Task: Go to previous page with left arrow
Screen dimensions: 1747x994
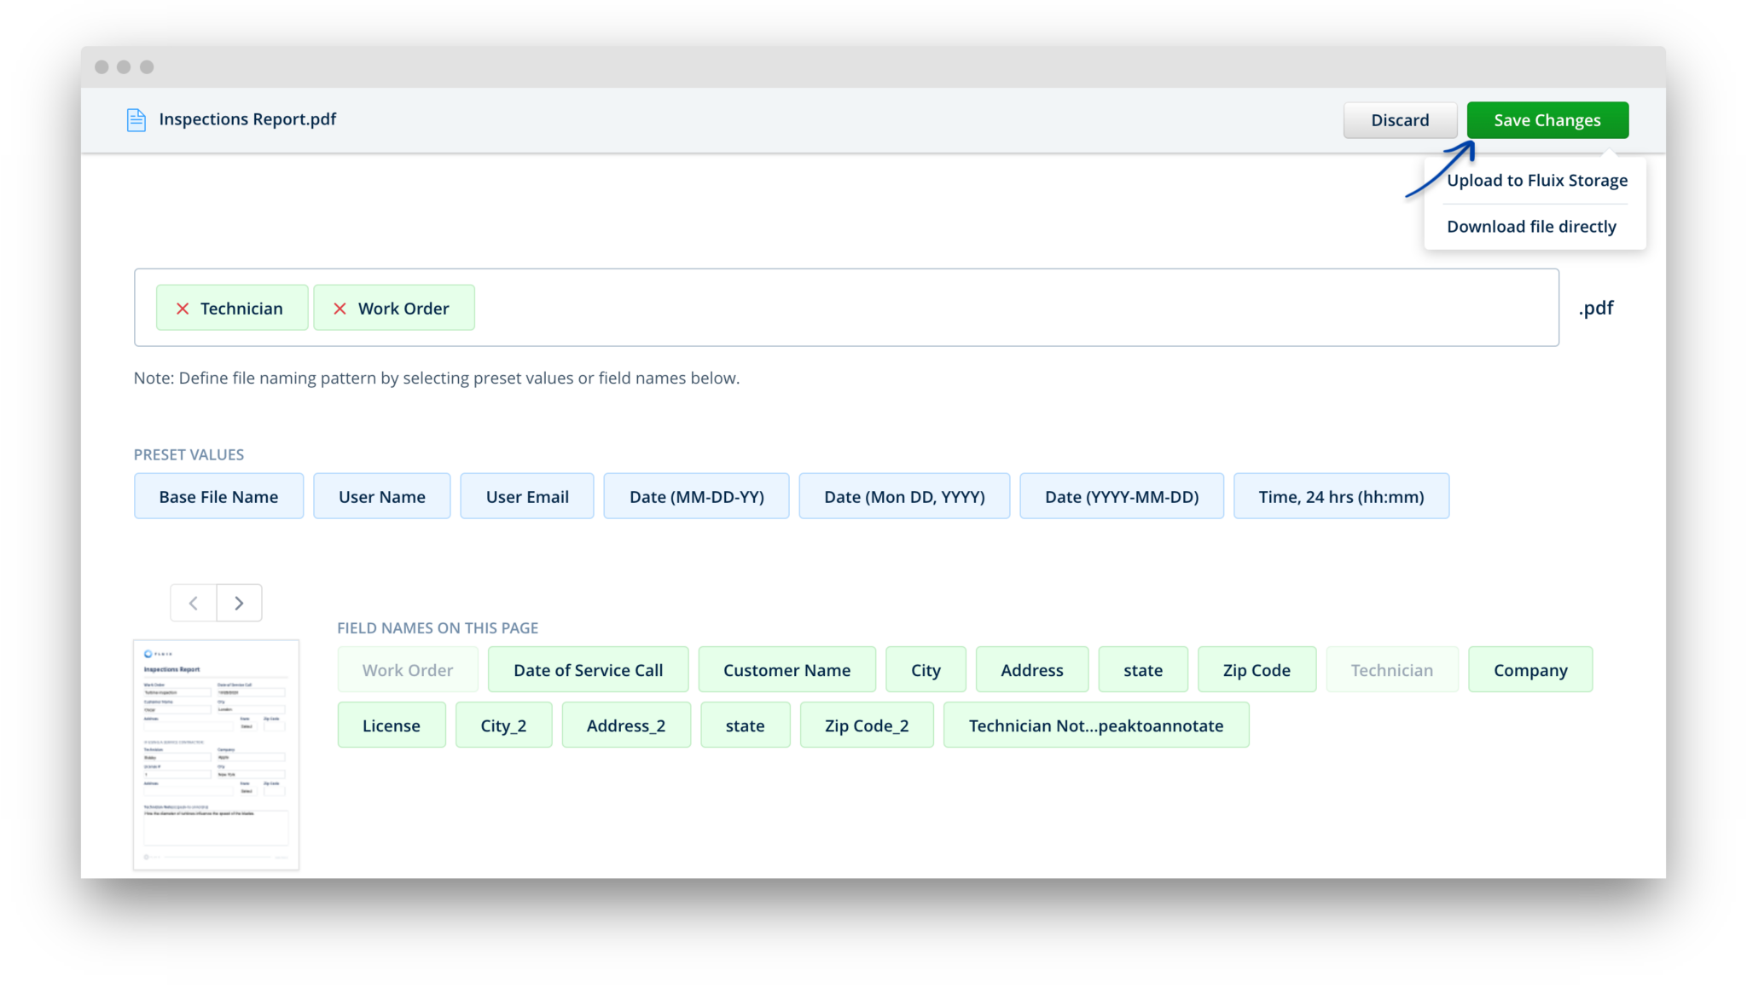Action: pyautogui.click(x=193, y=602)
